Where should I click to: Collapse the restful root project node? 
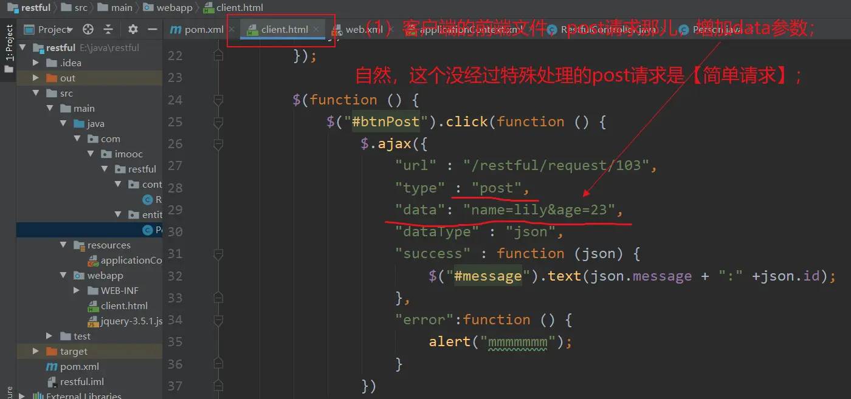pos(23,47)
